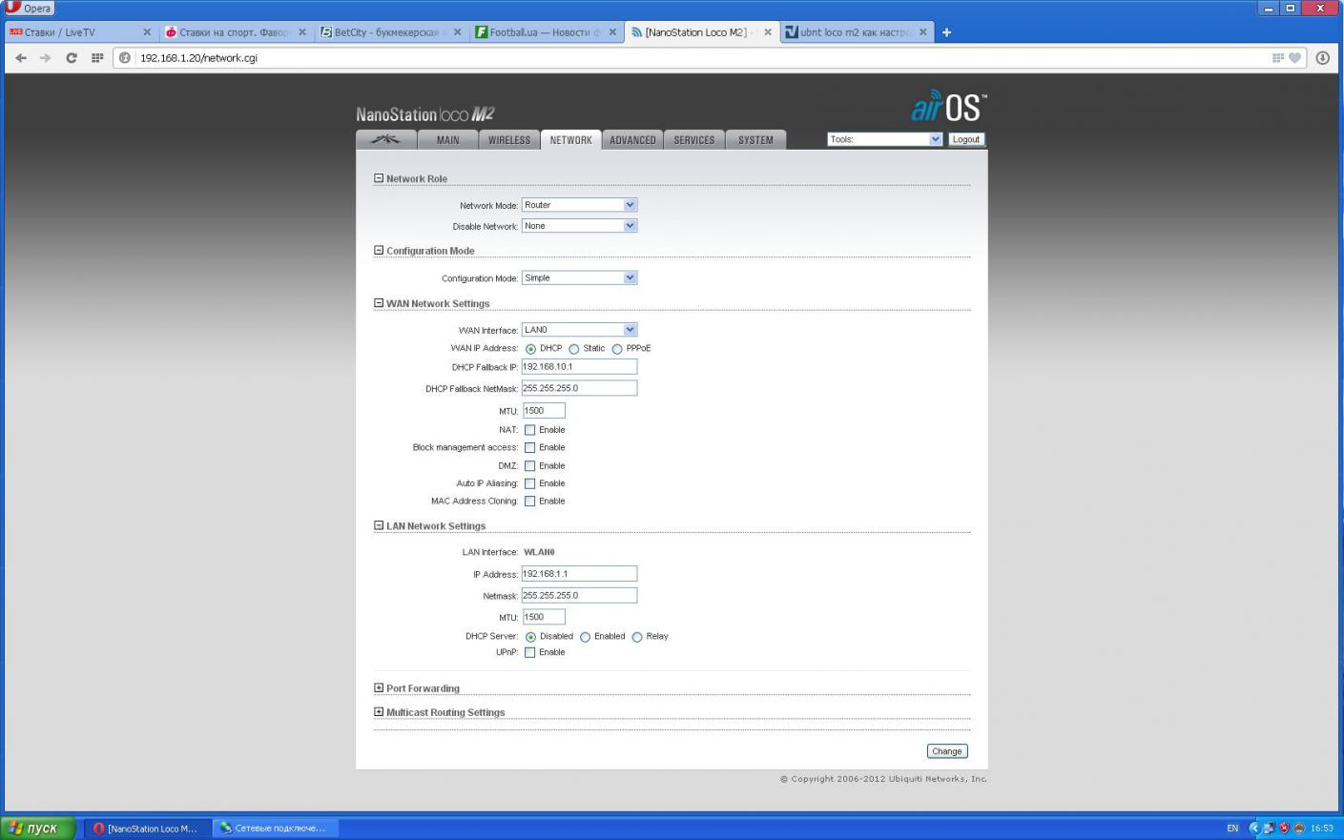Open a new tab with the plus icon
This screenshot has height=840, width=1344.
(x=946, y=32)
